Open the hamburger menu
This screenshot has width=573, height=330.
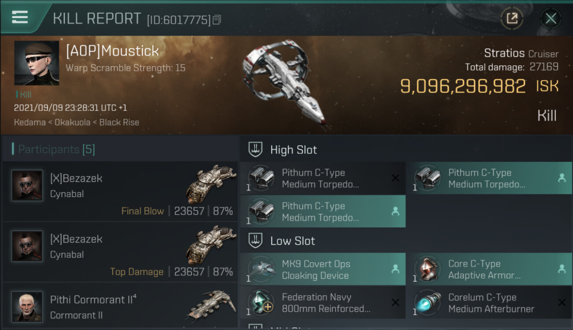[20, 17]
